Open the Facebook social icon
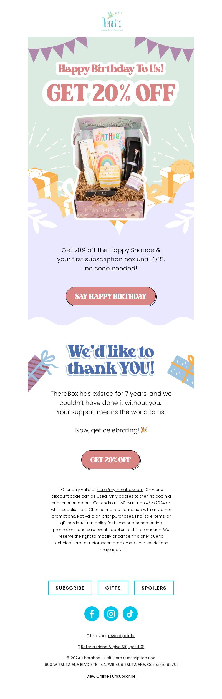This screenshot has width=222, height=699. pos(92,613)
